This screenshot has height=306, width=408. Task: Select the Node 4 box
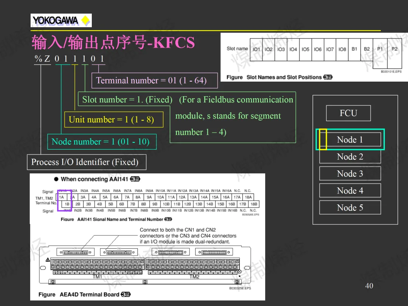coord(350,190)
